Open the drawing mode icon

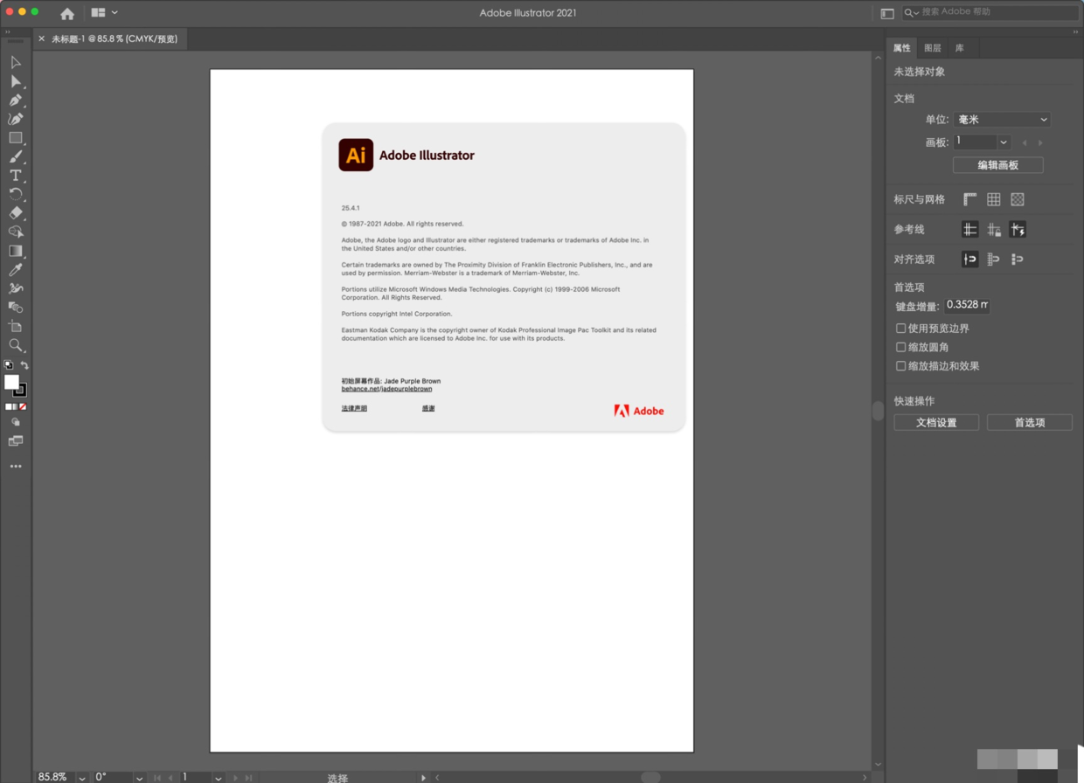point(16,422)
